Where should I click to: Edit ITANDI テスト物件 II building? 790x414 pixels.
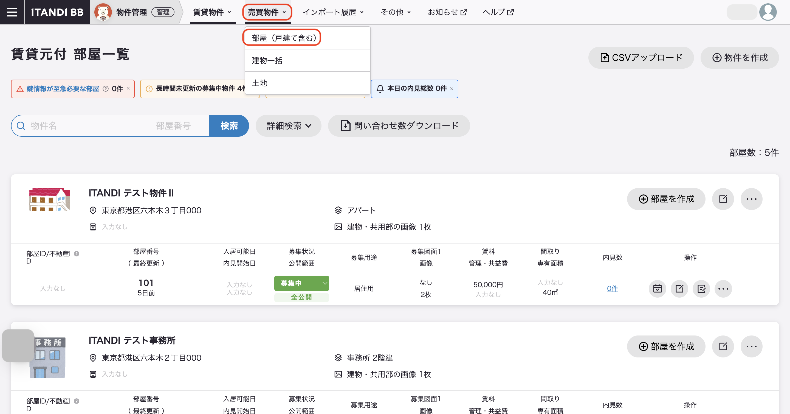click(723, 199)
